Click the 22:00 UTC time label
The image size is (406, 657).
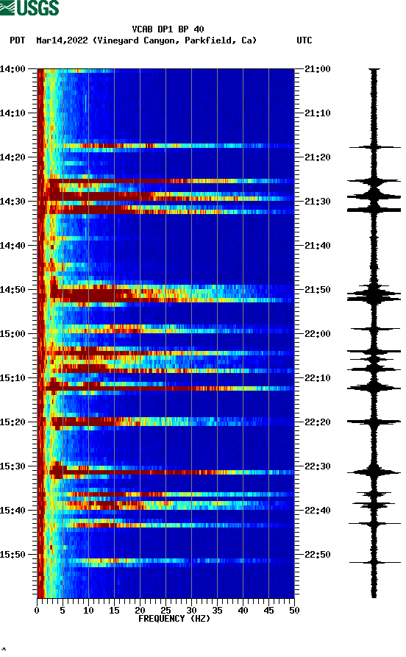318,334
